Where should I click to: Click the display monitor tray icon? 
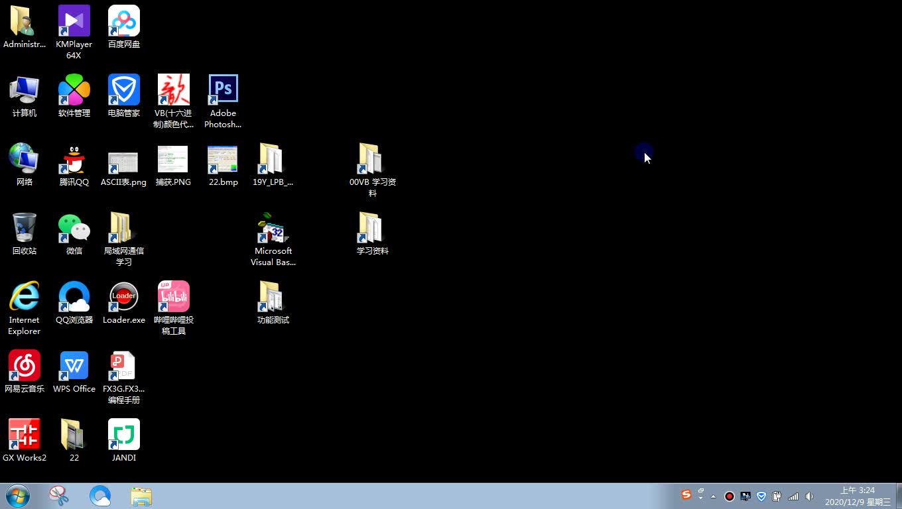[x=745, y=496]
